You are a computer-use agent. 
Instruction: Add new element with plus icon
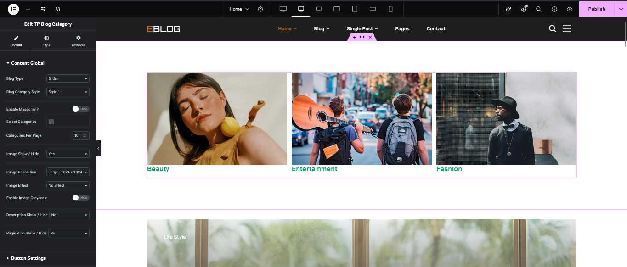pyautogui.click(x=28, y=9)
